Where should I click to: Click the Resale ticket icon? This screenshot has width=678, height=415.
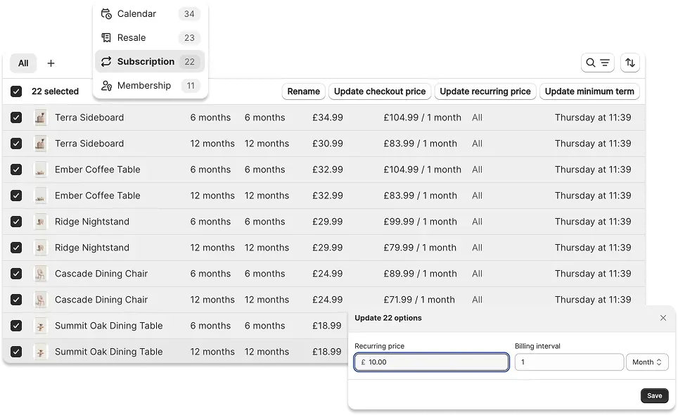(106, 37)
